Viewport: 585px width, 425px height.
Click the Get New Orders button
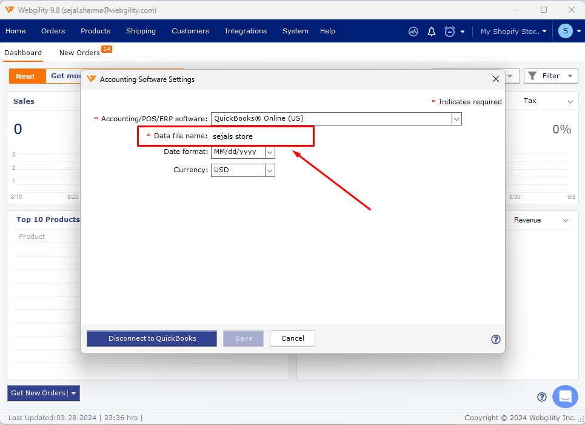tap(38, 393)
